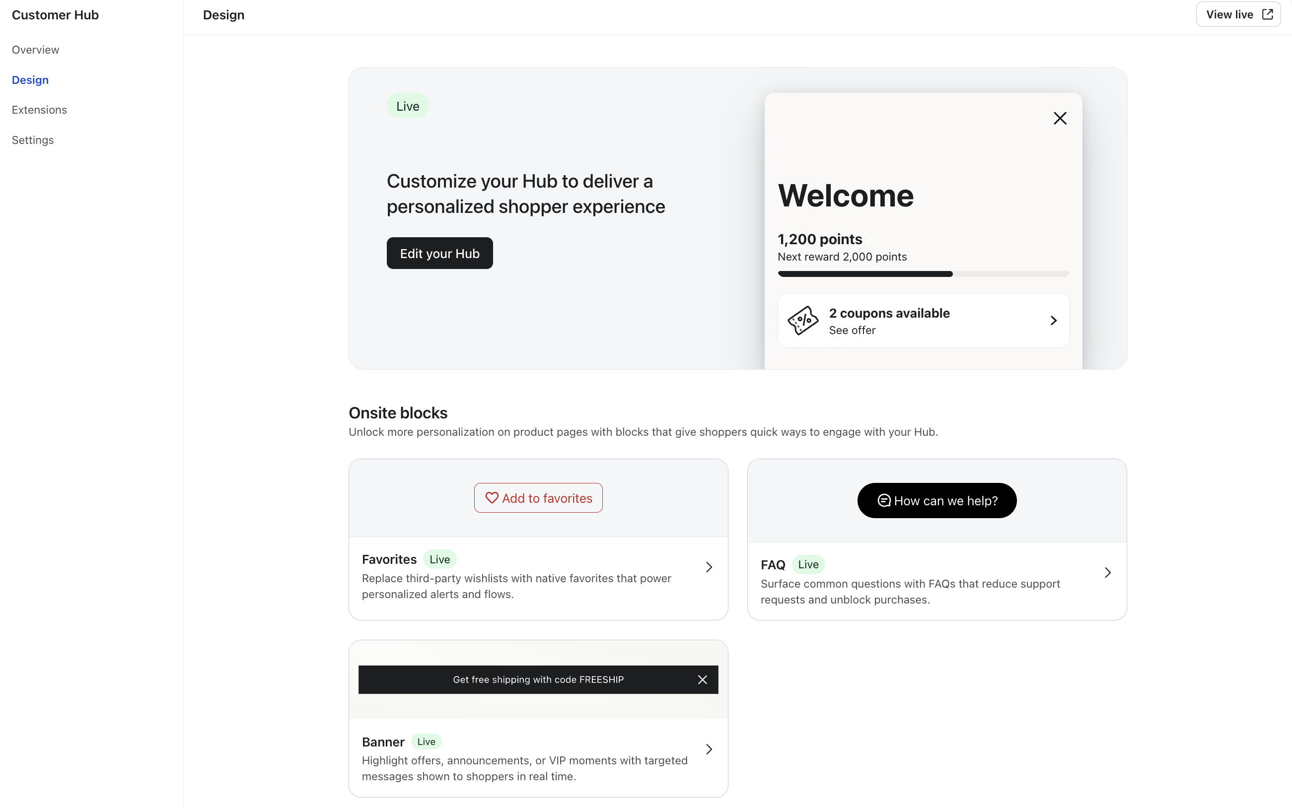
Task: Go to the Overview section
Action: pyautogui.click(x=35, y=50)
